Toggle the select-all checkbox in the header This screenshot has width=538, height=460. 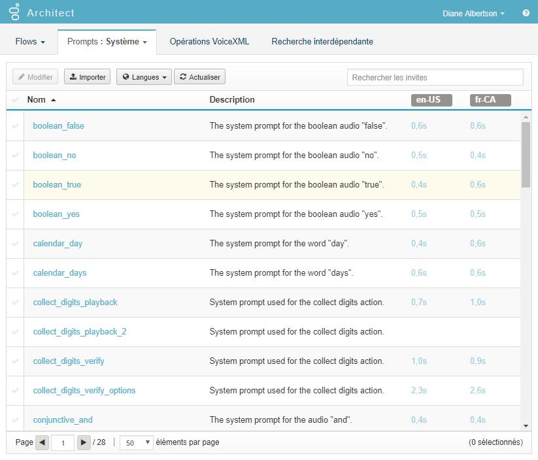coord(14,99)
